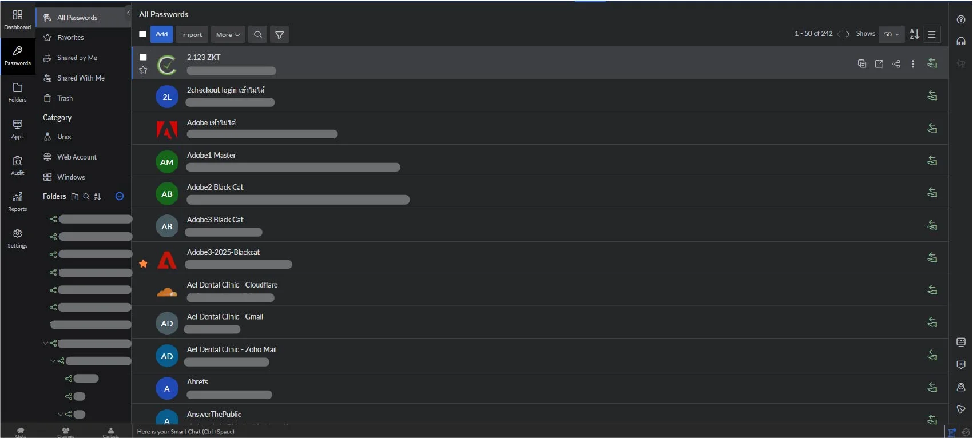
Task: Select Web Account category
Action: 77,157
